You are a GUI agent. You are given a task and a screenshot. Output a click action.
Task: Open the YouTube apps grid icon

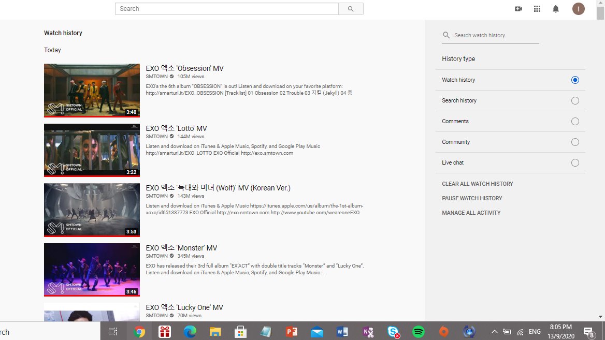click(537, 9)
